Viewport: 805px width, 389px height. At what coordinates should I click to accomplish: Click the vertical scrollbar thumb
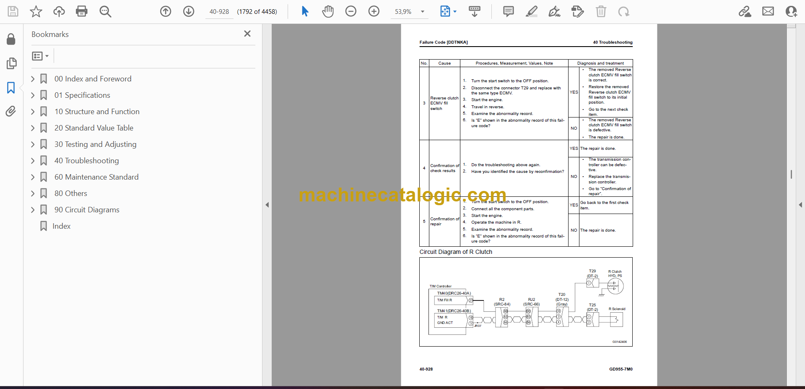791,174
